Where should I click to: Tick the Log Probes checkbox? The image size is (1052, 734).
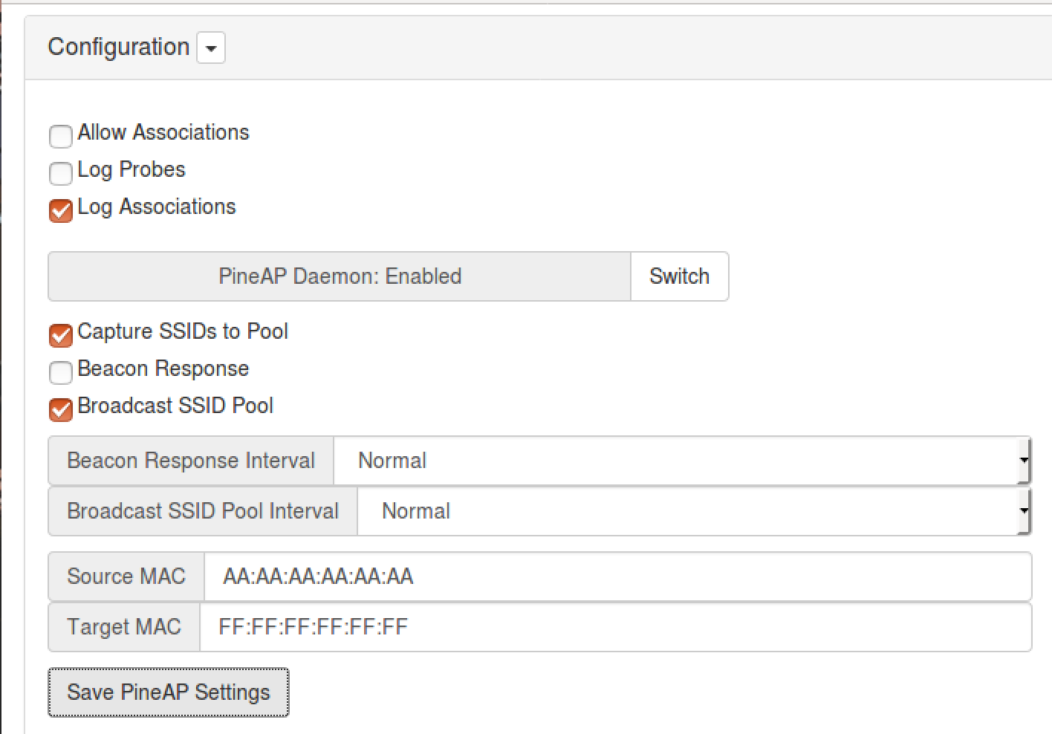(x=60, y=173)
